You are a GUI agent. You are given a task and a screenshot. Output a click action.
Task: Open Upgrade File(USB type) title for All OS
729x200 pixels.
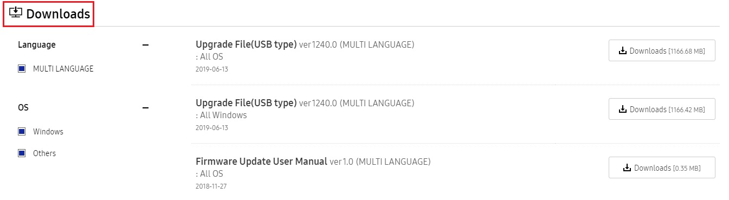click(246, 44)
